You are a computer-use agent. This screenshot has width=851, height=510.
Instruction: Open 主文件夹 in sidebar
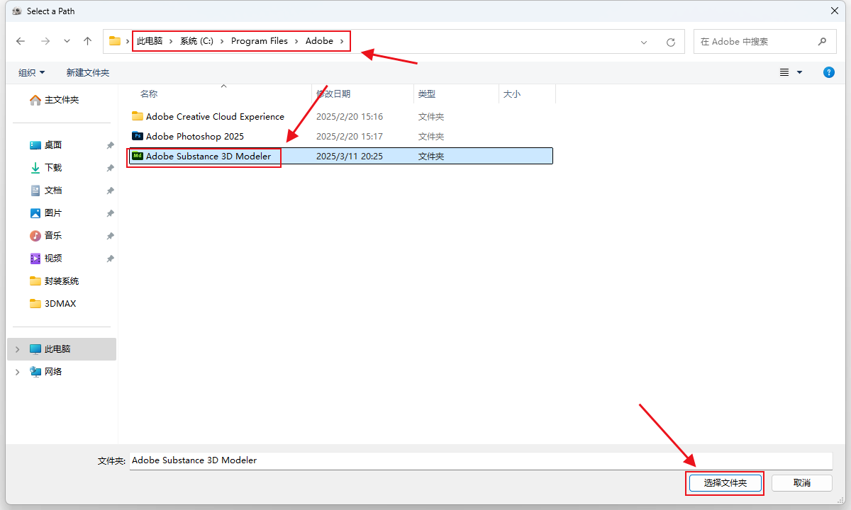coord(62,100)
